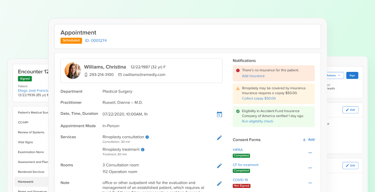Edit Services using the pencil icon
The width and height of the screenshot is (375, 192).
tap(219, 138)
